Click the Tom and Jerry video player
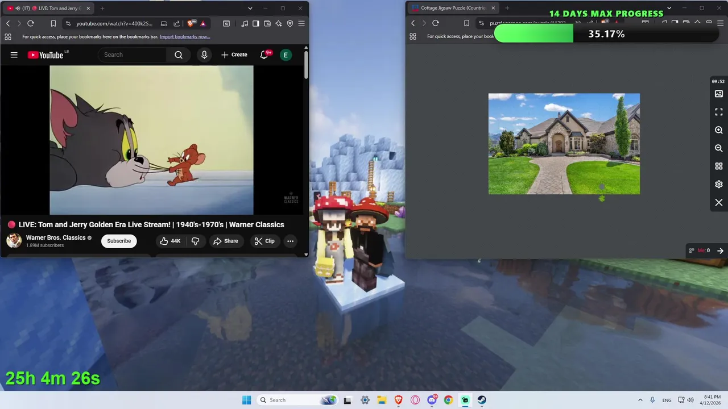Screen dimensions: 728x409 coord(151,140)
